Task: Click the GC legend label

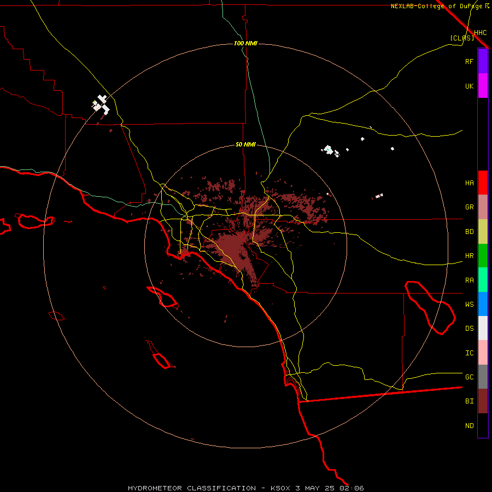Action: [x=469, y=377]
